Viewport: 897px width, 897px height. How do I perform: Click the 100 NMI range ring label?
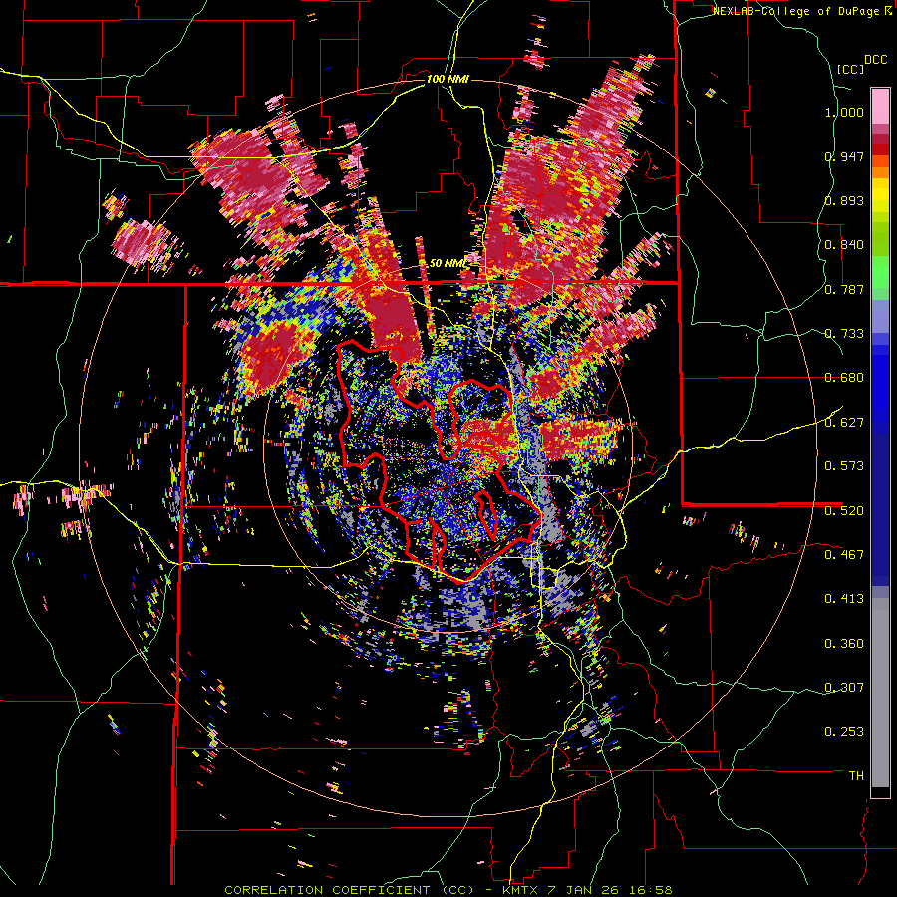(x=448, y=79)
